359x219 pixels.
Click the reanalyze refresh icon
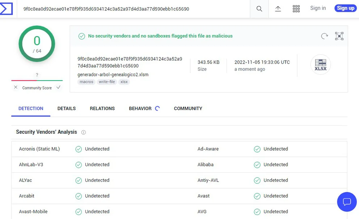point(324,36)
